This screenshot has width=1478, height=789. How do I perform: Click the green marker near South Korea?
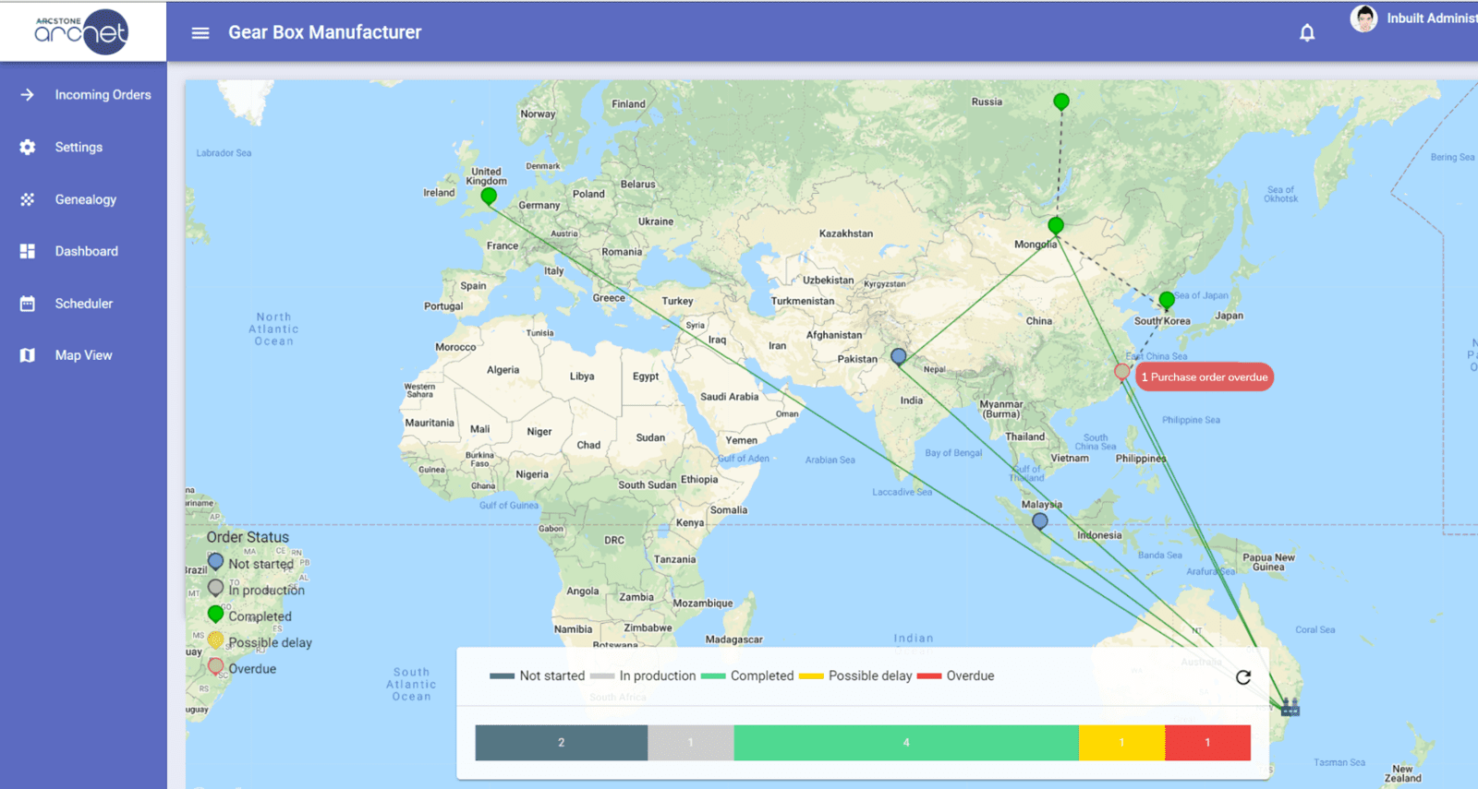click(x=1167, y=300)
